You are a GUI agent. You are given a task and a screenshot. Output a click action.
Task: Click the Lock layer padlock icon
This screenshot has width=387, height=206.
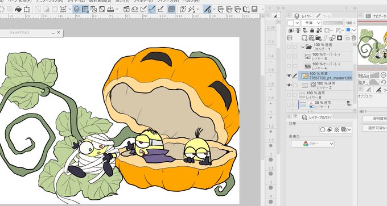(x=312, y=30)
